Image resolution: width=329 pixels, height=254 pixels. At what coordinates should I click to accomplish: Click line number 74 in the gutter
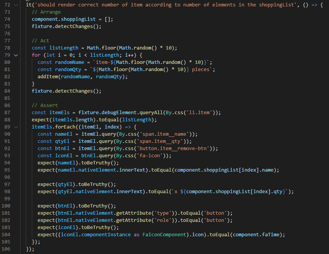pos(7,19)
